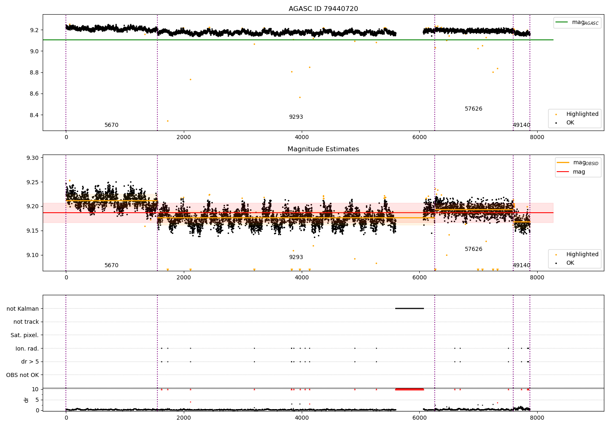This screenshot has height=427, width=610.
Task: Select the 'dr > 5' row label
Action: point(30,362)
